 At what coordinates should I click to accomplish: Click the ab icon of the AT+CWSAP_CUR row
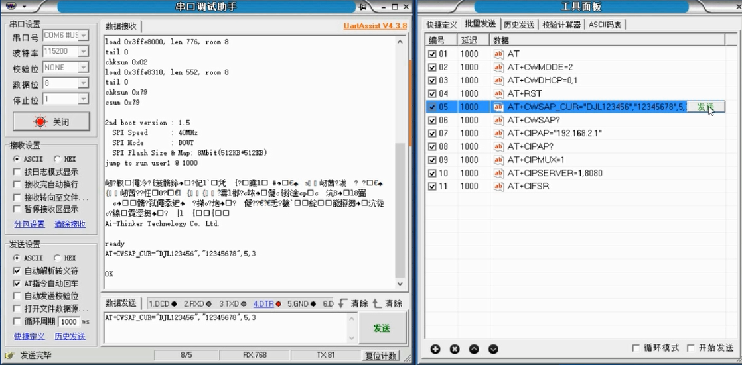[x=499, y=107]
